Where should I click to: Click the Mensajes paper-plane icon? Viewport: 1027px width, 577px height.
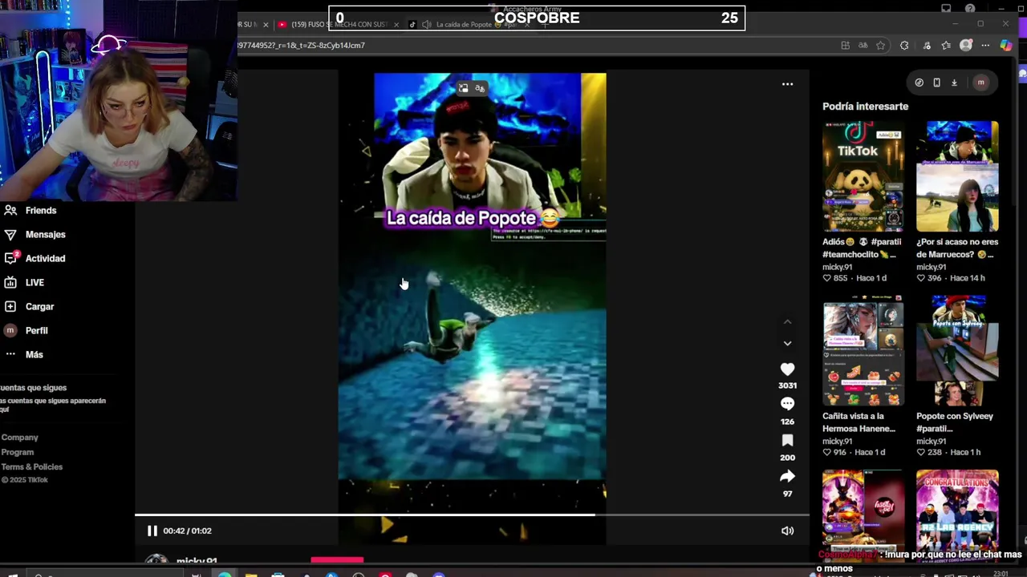(10, 234)
